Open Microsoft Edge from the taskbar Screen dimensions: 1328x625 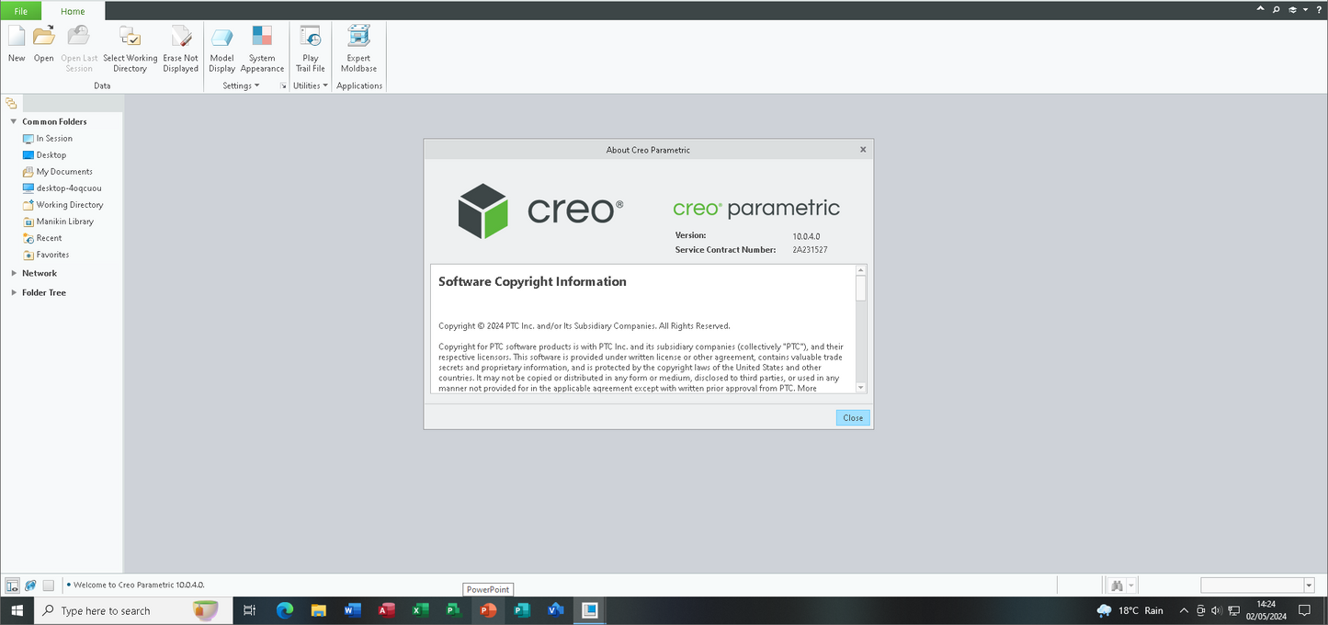(x=285, y=610)
